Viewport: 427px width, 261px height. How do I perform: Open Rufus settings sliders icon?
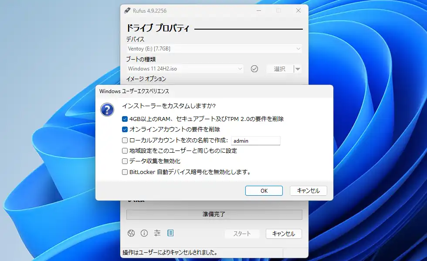tap(157, 233)
